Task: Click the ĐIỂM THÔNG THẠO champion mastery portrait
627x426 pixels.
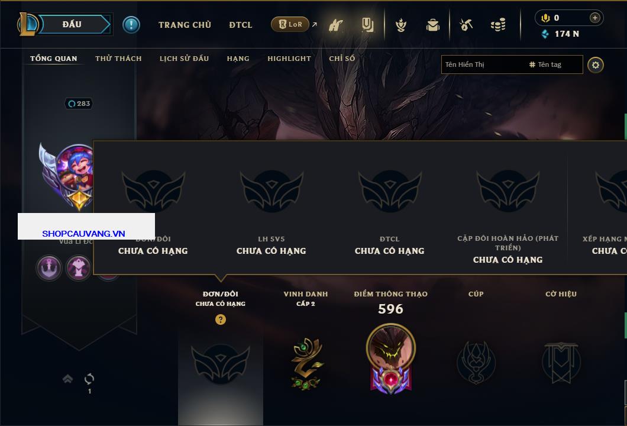Action: click(390, 359)
